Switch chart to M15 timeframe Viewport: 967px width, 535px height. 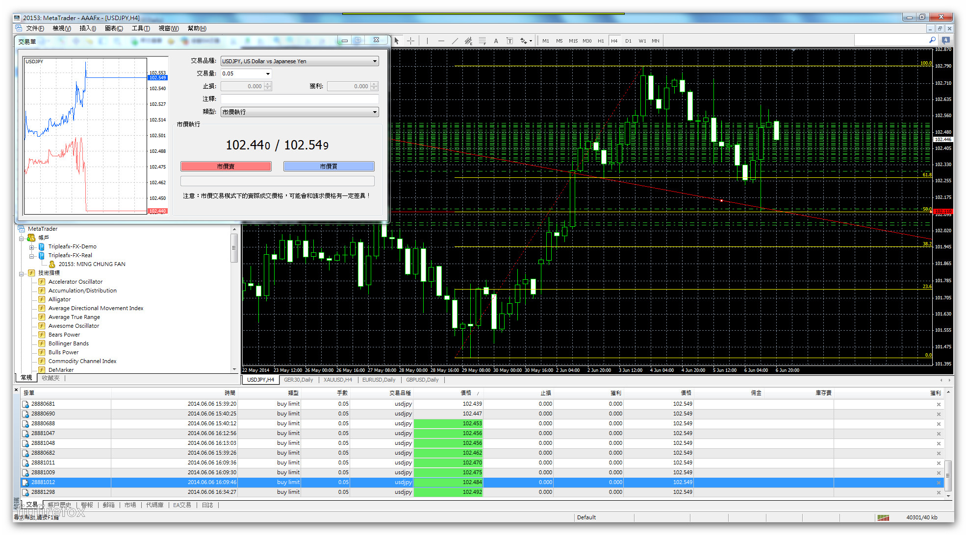(x=573, y=41)
